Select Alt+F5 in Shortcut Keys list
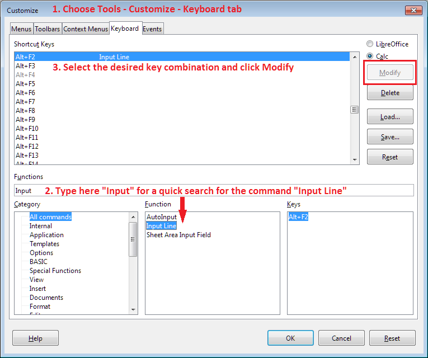The image size is (428, 358). [x=26, y=84]
